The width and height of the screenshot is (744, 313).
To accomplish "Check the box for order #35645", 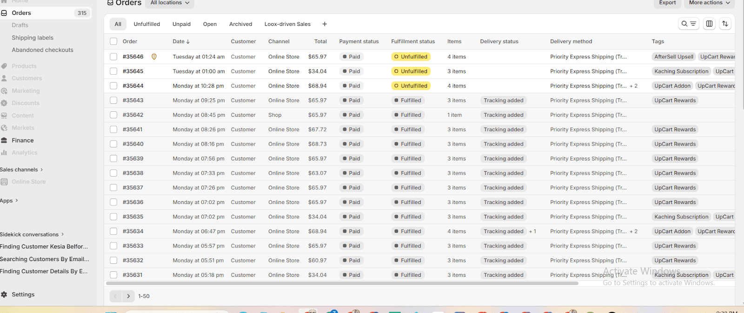I will [113, 71].
